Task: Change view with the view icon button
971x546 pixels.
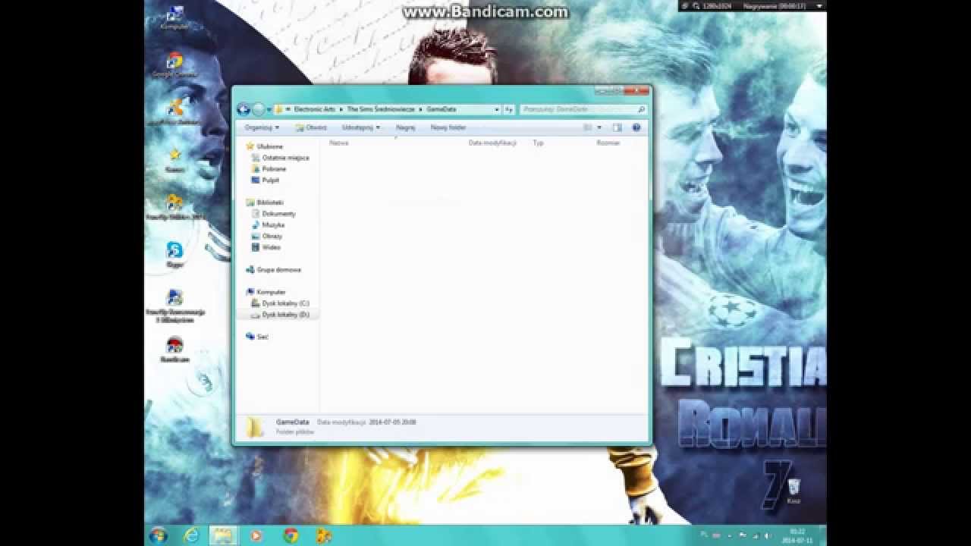Action: point(588,127)
